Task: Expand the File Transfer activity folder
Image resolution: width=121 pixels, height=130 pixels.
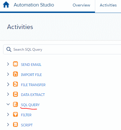Action: tap(8, 84)
